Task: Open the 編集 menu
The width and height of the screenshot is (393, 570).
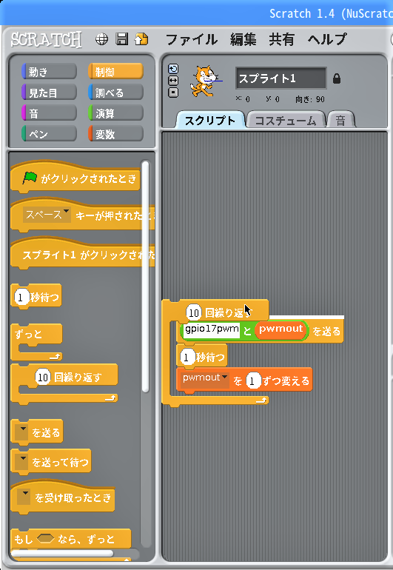Action: [243, 39]
